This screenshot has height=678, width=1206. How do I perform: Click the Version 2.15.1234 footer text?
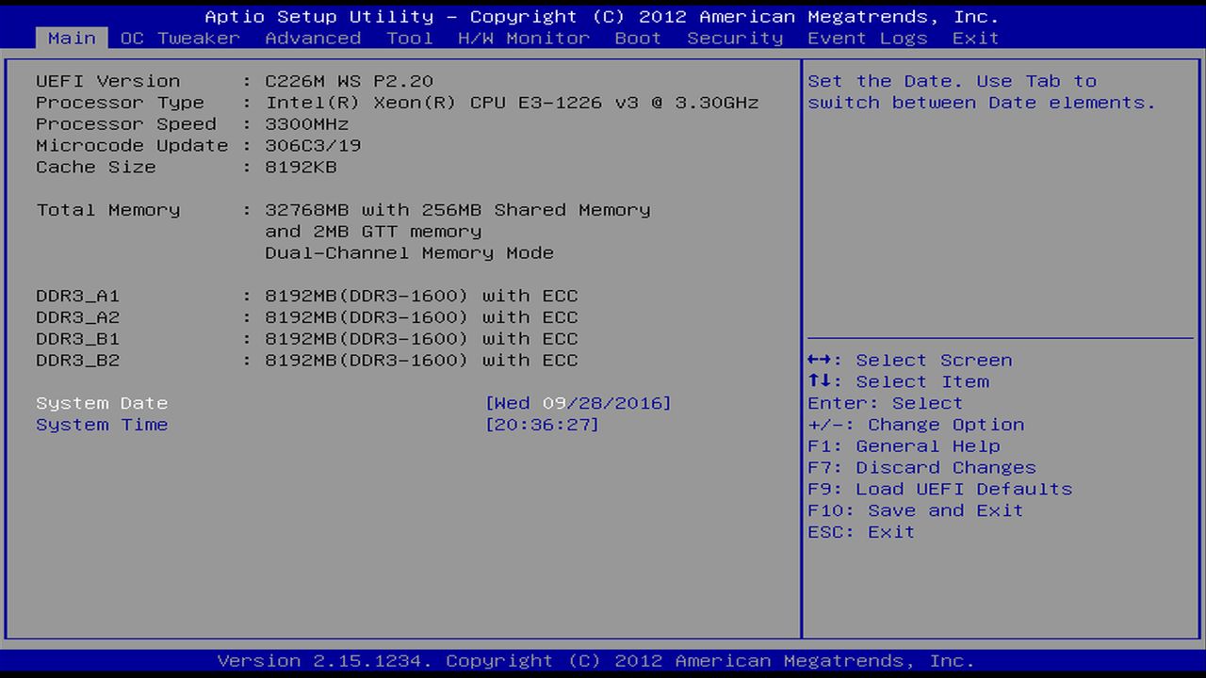[595, 660]
